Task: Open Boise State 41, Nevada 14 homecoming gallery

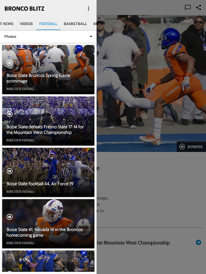Action: click(48, 224)
